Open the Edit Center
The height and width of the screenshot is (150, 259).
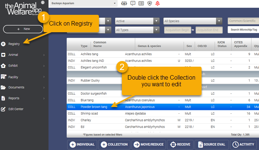[16, 109]
